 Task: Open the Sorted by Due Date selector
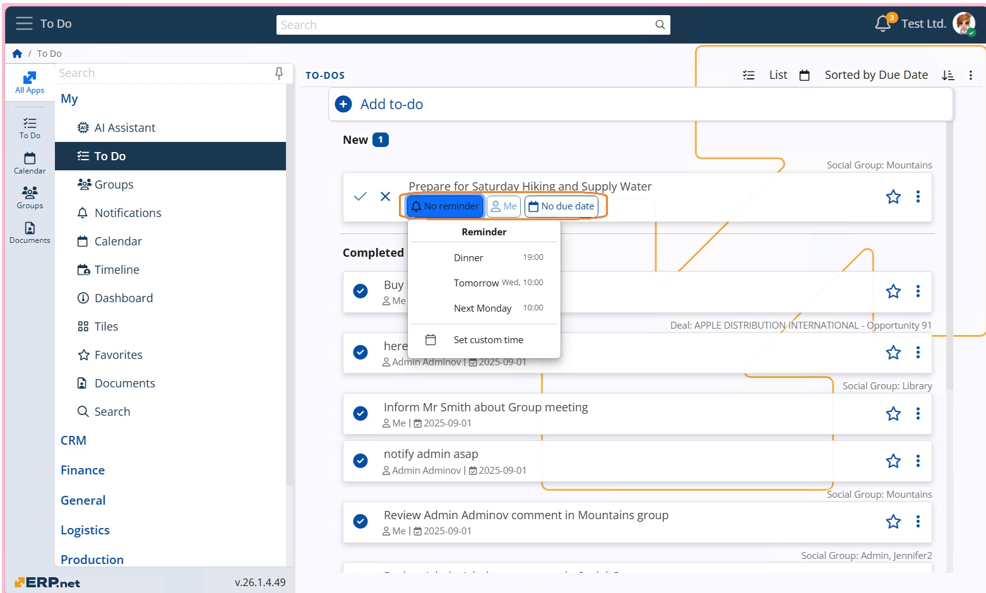click(876, 75)
